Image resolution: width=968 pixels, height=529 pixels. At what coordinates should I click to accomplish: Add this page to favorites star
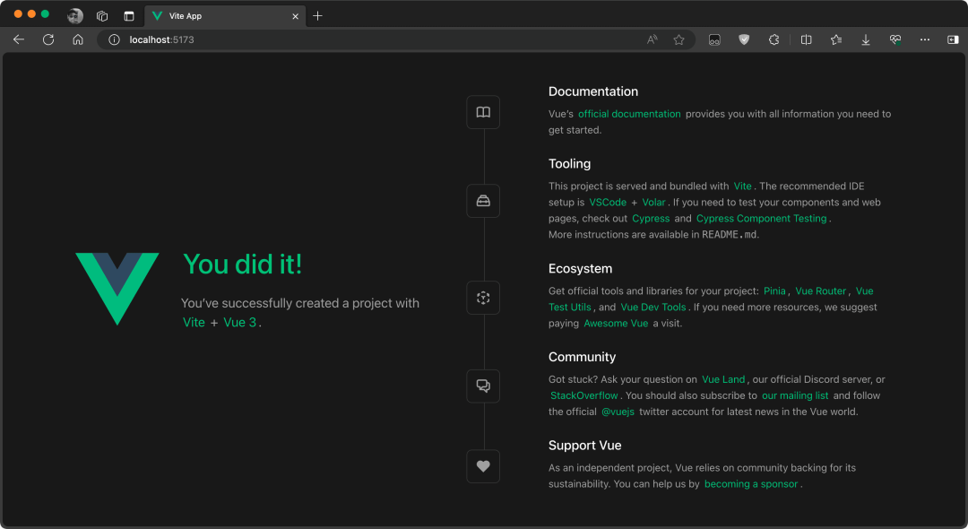[679, 39]
